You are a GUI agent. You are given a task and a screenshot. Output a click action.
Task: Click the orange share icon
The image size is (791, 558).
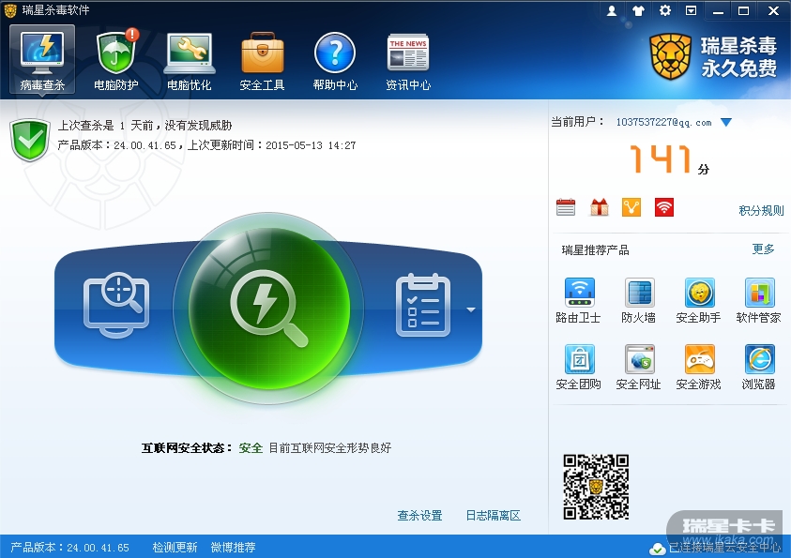[x=631, y=207]
